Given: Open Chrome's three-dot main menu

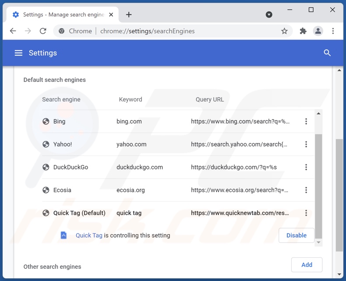Looking at the screenshot, I should [333, 31].
